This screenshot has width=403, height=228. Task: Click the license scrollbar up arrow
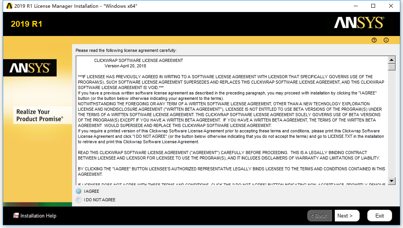[391, 60]
